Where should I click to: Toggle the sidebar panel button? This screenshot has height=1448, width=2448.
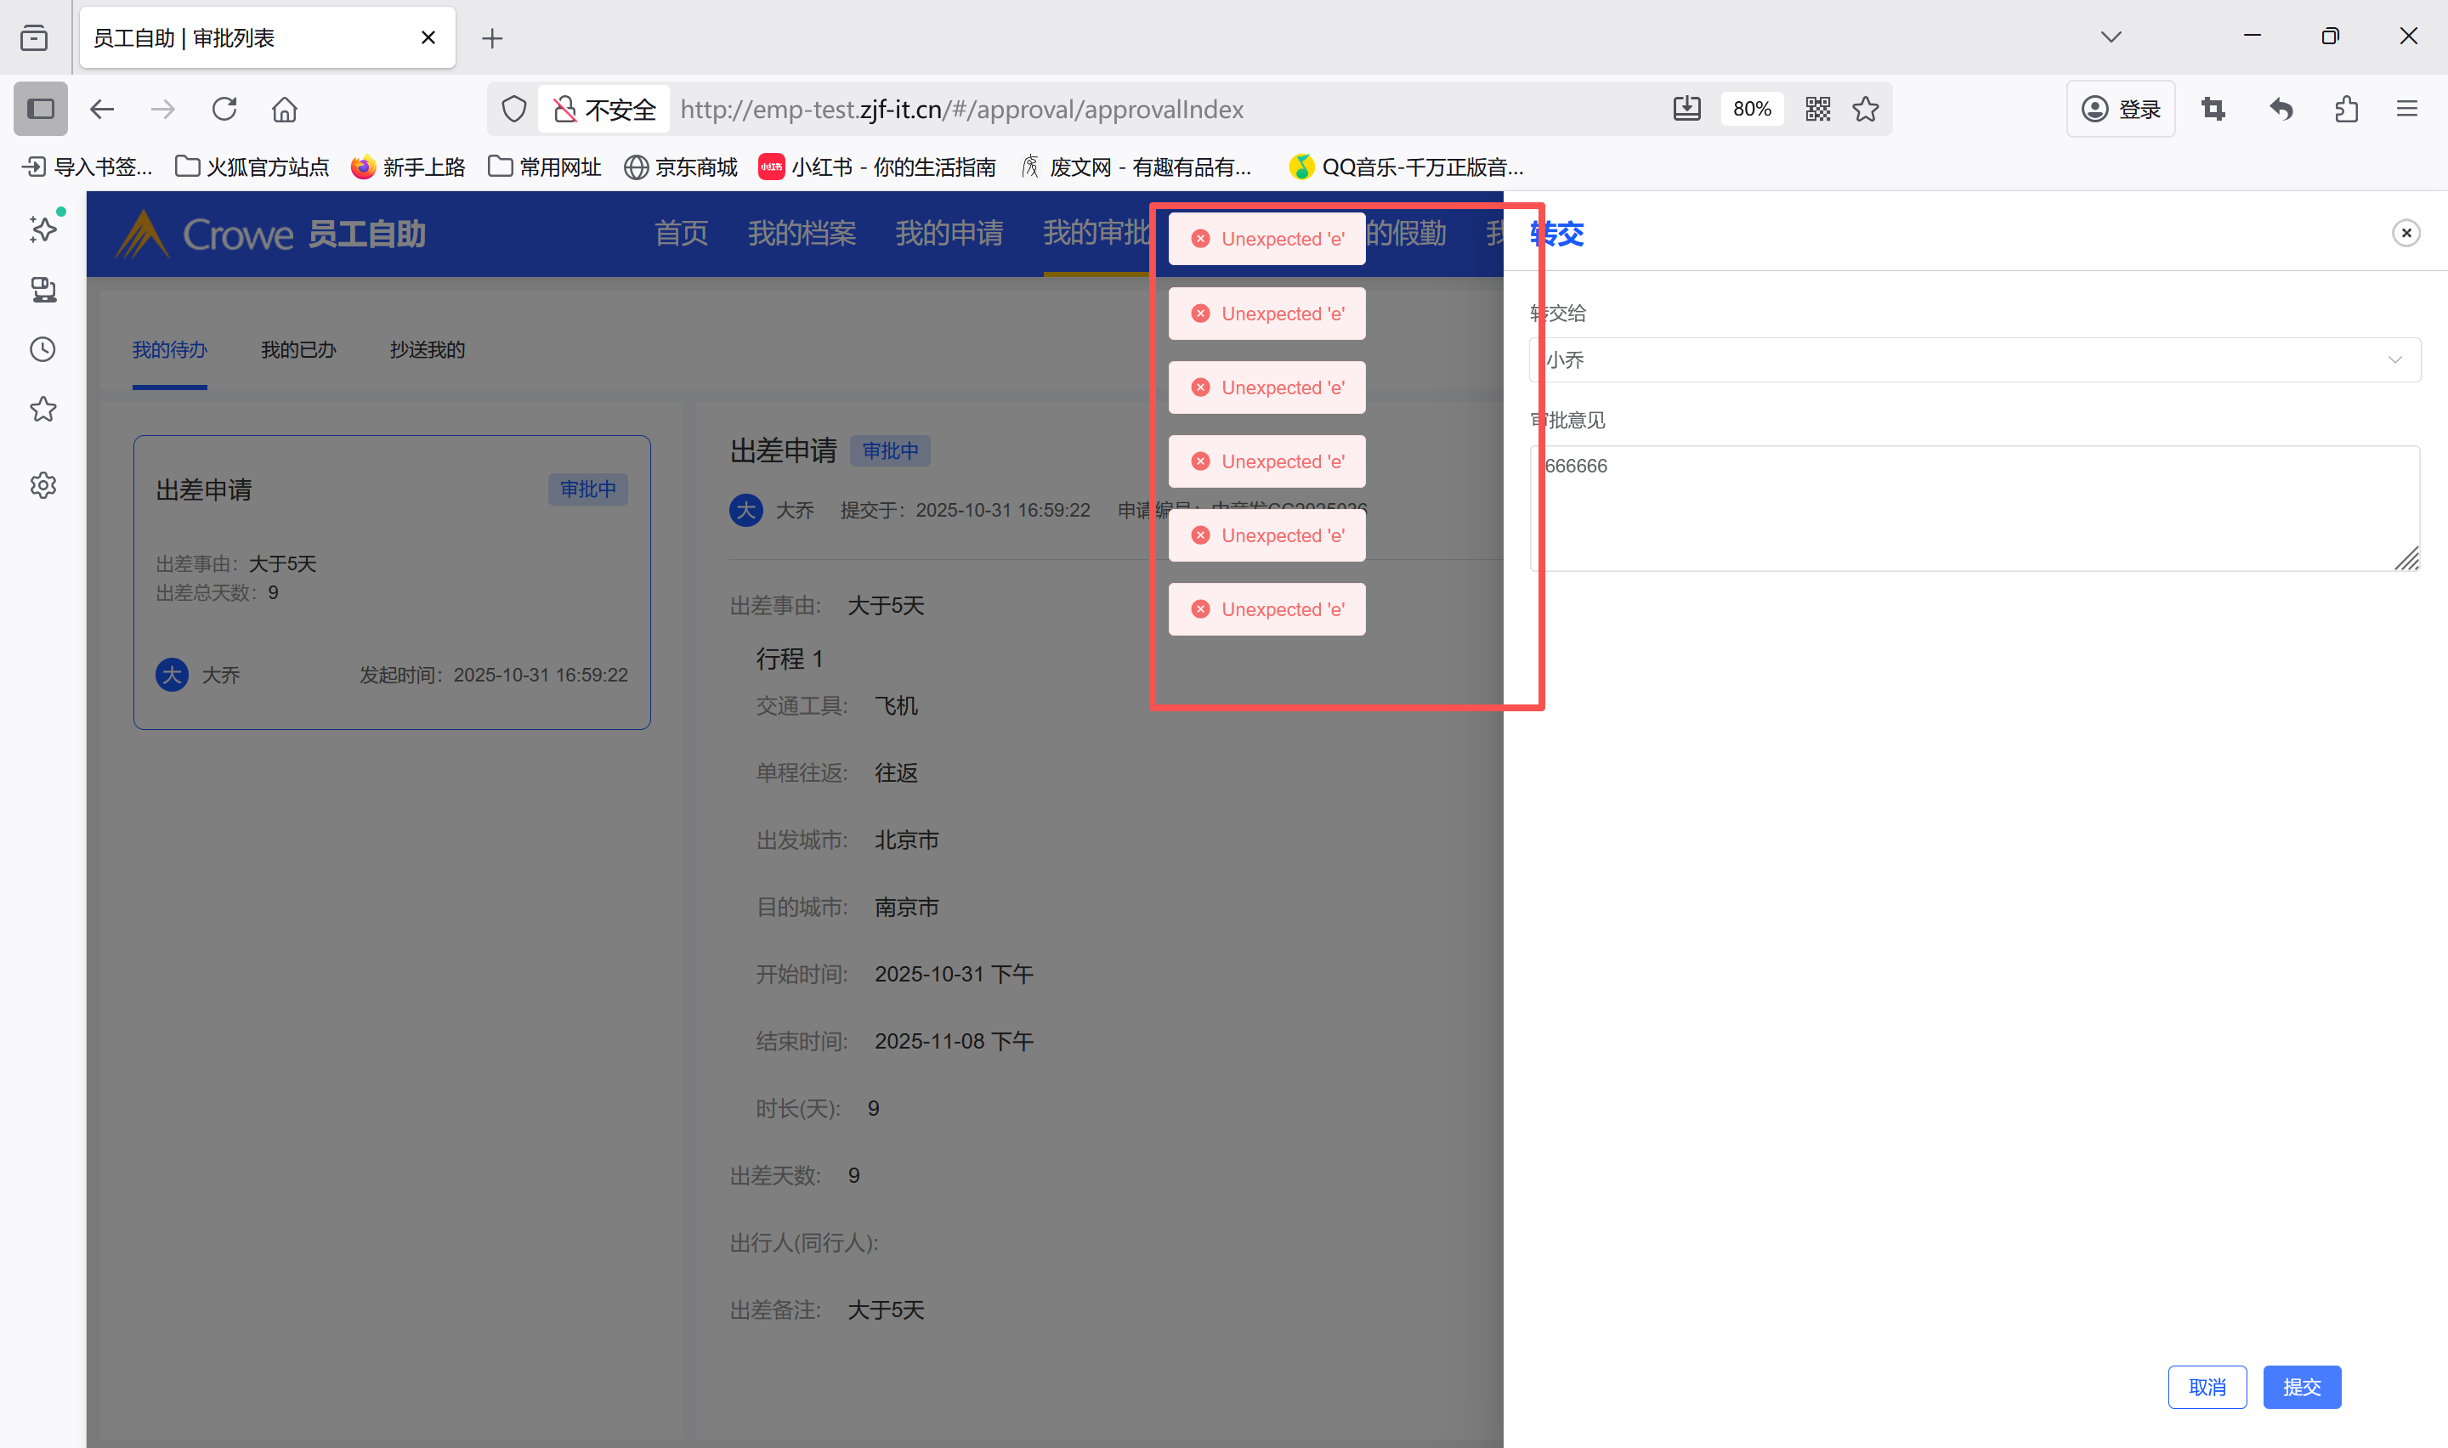pyautogui.click(x=40, y=110)
